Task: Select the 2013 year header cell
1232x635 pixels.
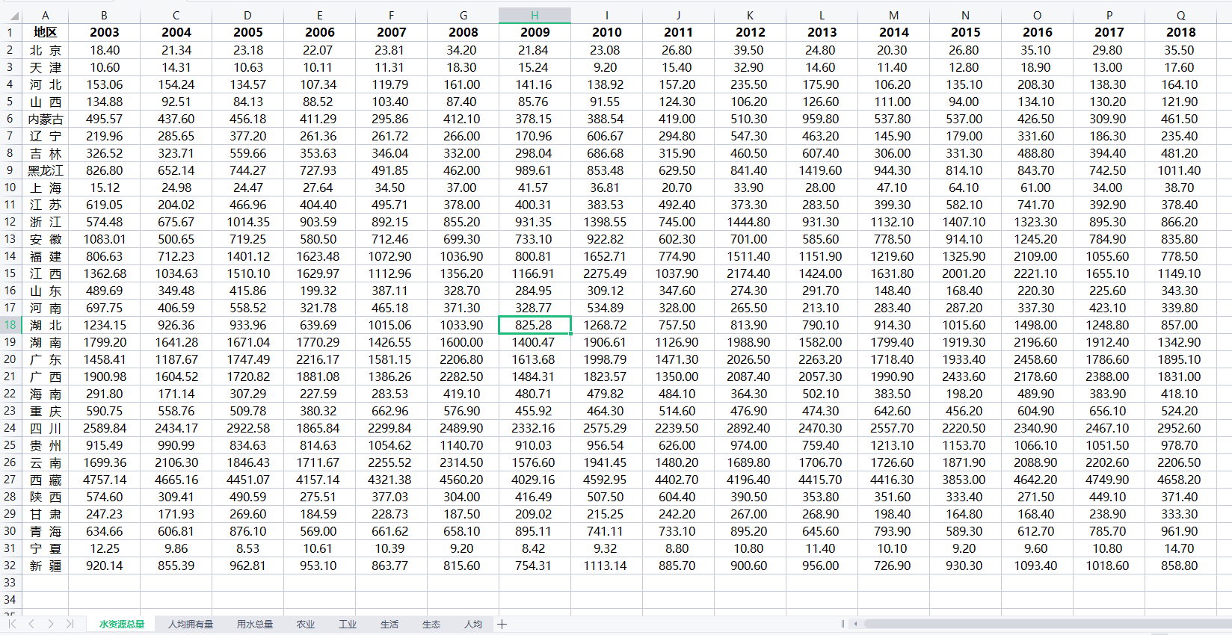Action: pyautogui.click(x=822, y=32)
